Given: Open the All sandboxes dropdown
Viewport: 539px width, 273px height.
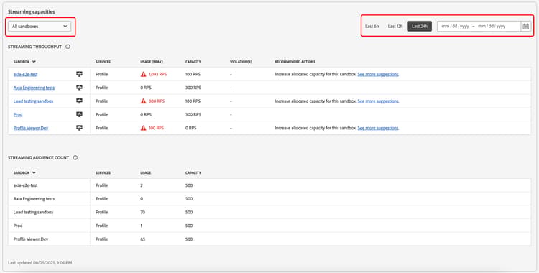Looking at the screenshot, I should (40, 26).
